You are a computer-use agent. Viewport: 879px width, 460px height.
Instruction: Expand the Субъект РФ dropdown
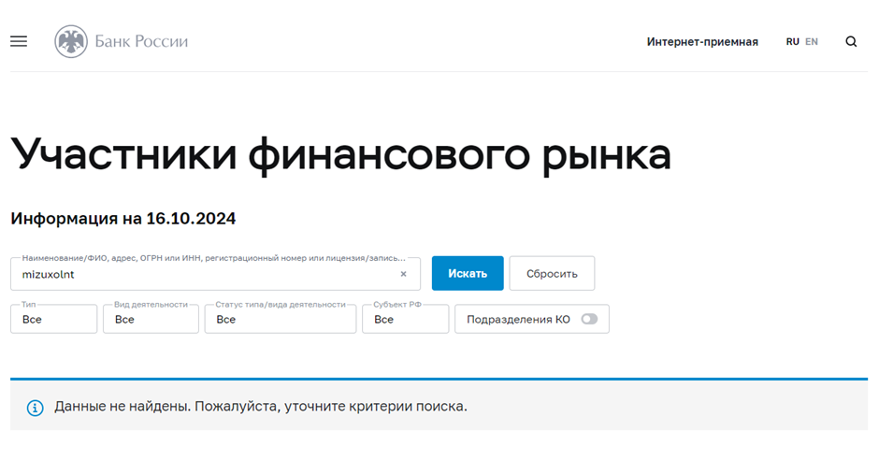405,319
